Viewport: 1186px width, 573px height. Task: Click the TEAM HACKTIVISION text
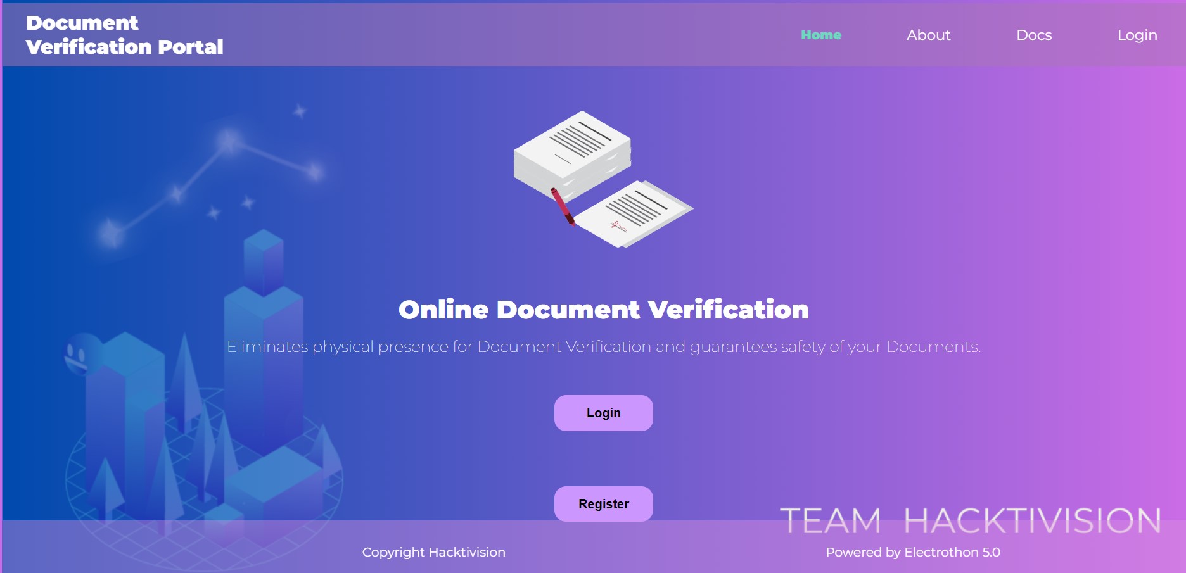tap(970, 521)
